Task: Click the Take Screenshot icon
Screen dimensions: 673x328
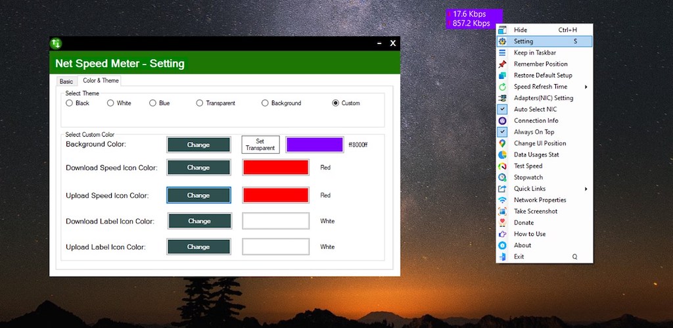Action: click(x=502, y=212)
